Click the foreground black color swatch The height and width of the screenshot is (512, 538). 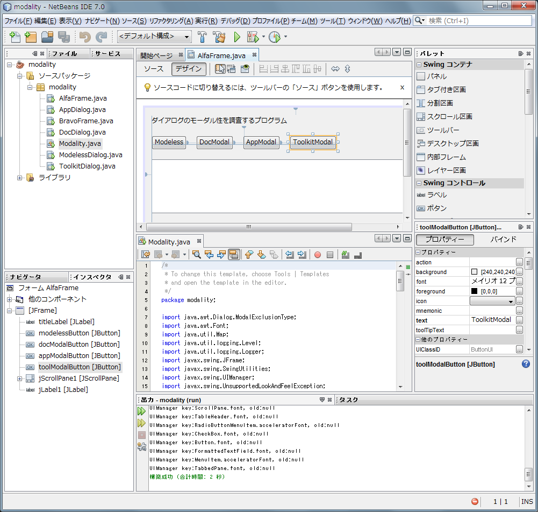[475, 291]
